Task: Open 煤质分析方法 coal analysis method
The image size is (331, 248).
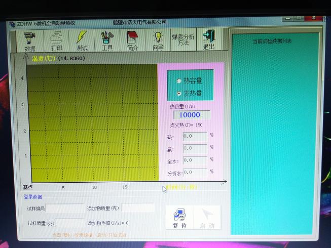Action: (182, 40)
